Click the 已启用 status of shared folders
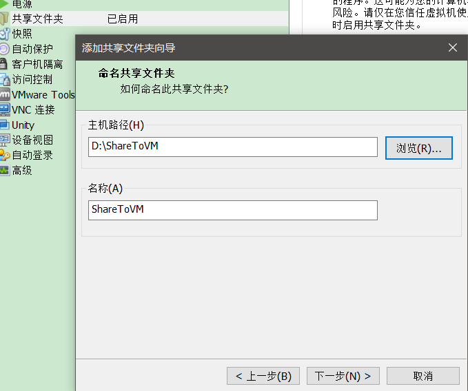This screenshot has height=391, width=468. 123,19
